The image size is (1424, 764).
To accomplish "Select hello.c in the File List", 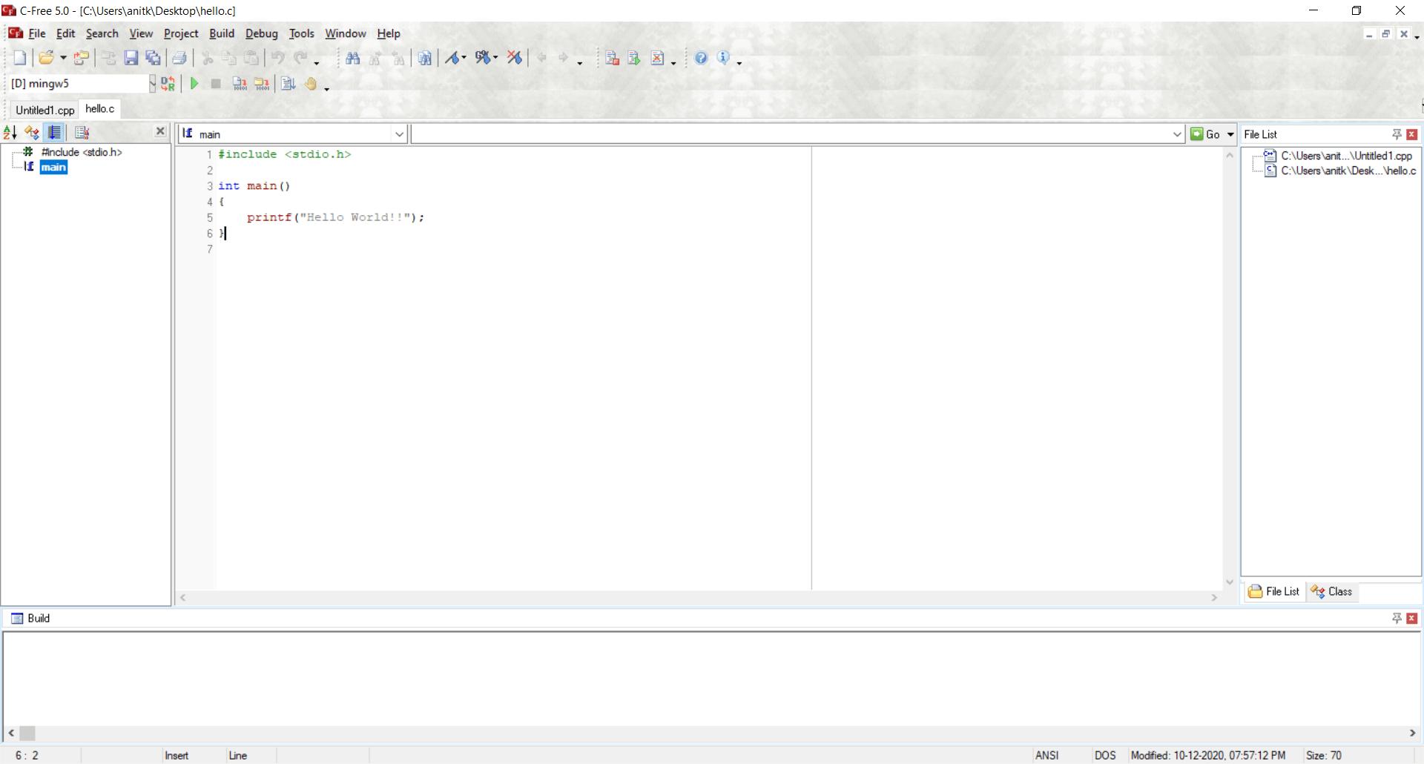I will coord(1348,171).
